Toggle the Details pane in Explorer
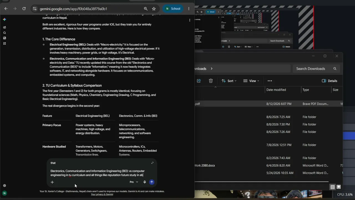Viewport: 355px width, 200px height. pos(329,81)
